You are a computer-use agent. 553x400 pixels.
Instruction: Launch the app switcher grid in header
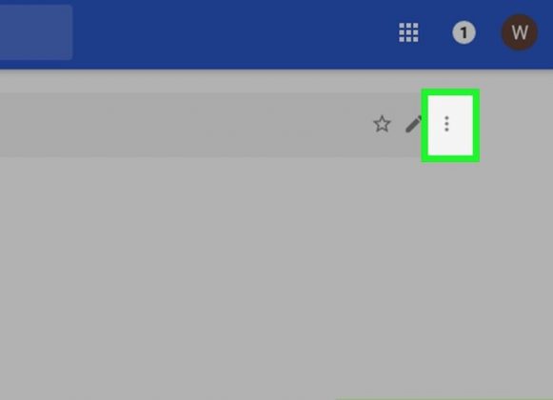pos(408,32)
